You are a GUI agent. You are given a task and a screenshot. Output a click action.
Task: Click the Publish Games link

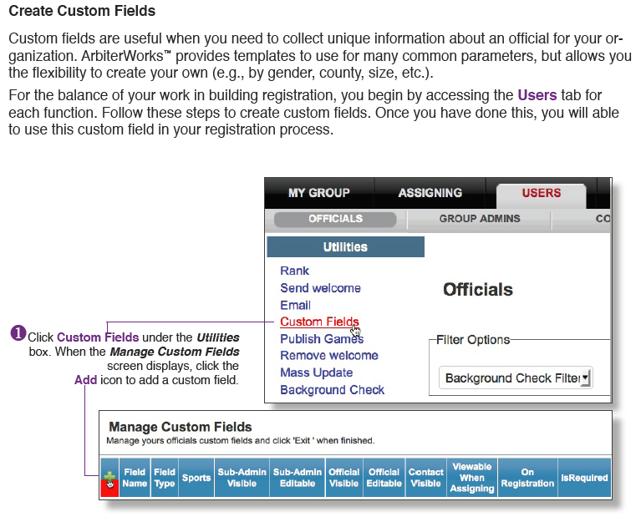click(321, 339)
